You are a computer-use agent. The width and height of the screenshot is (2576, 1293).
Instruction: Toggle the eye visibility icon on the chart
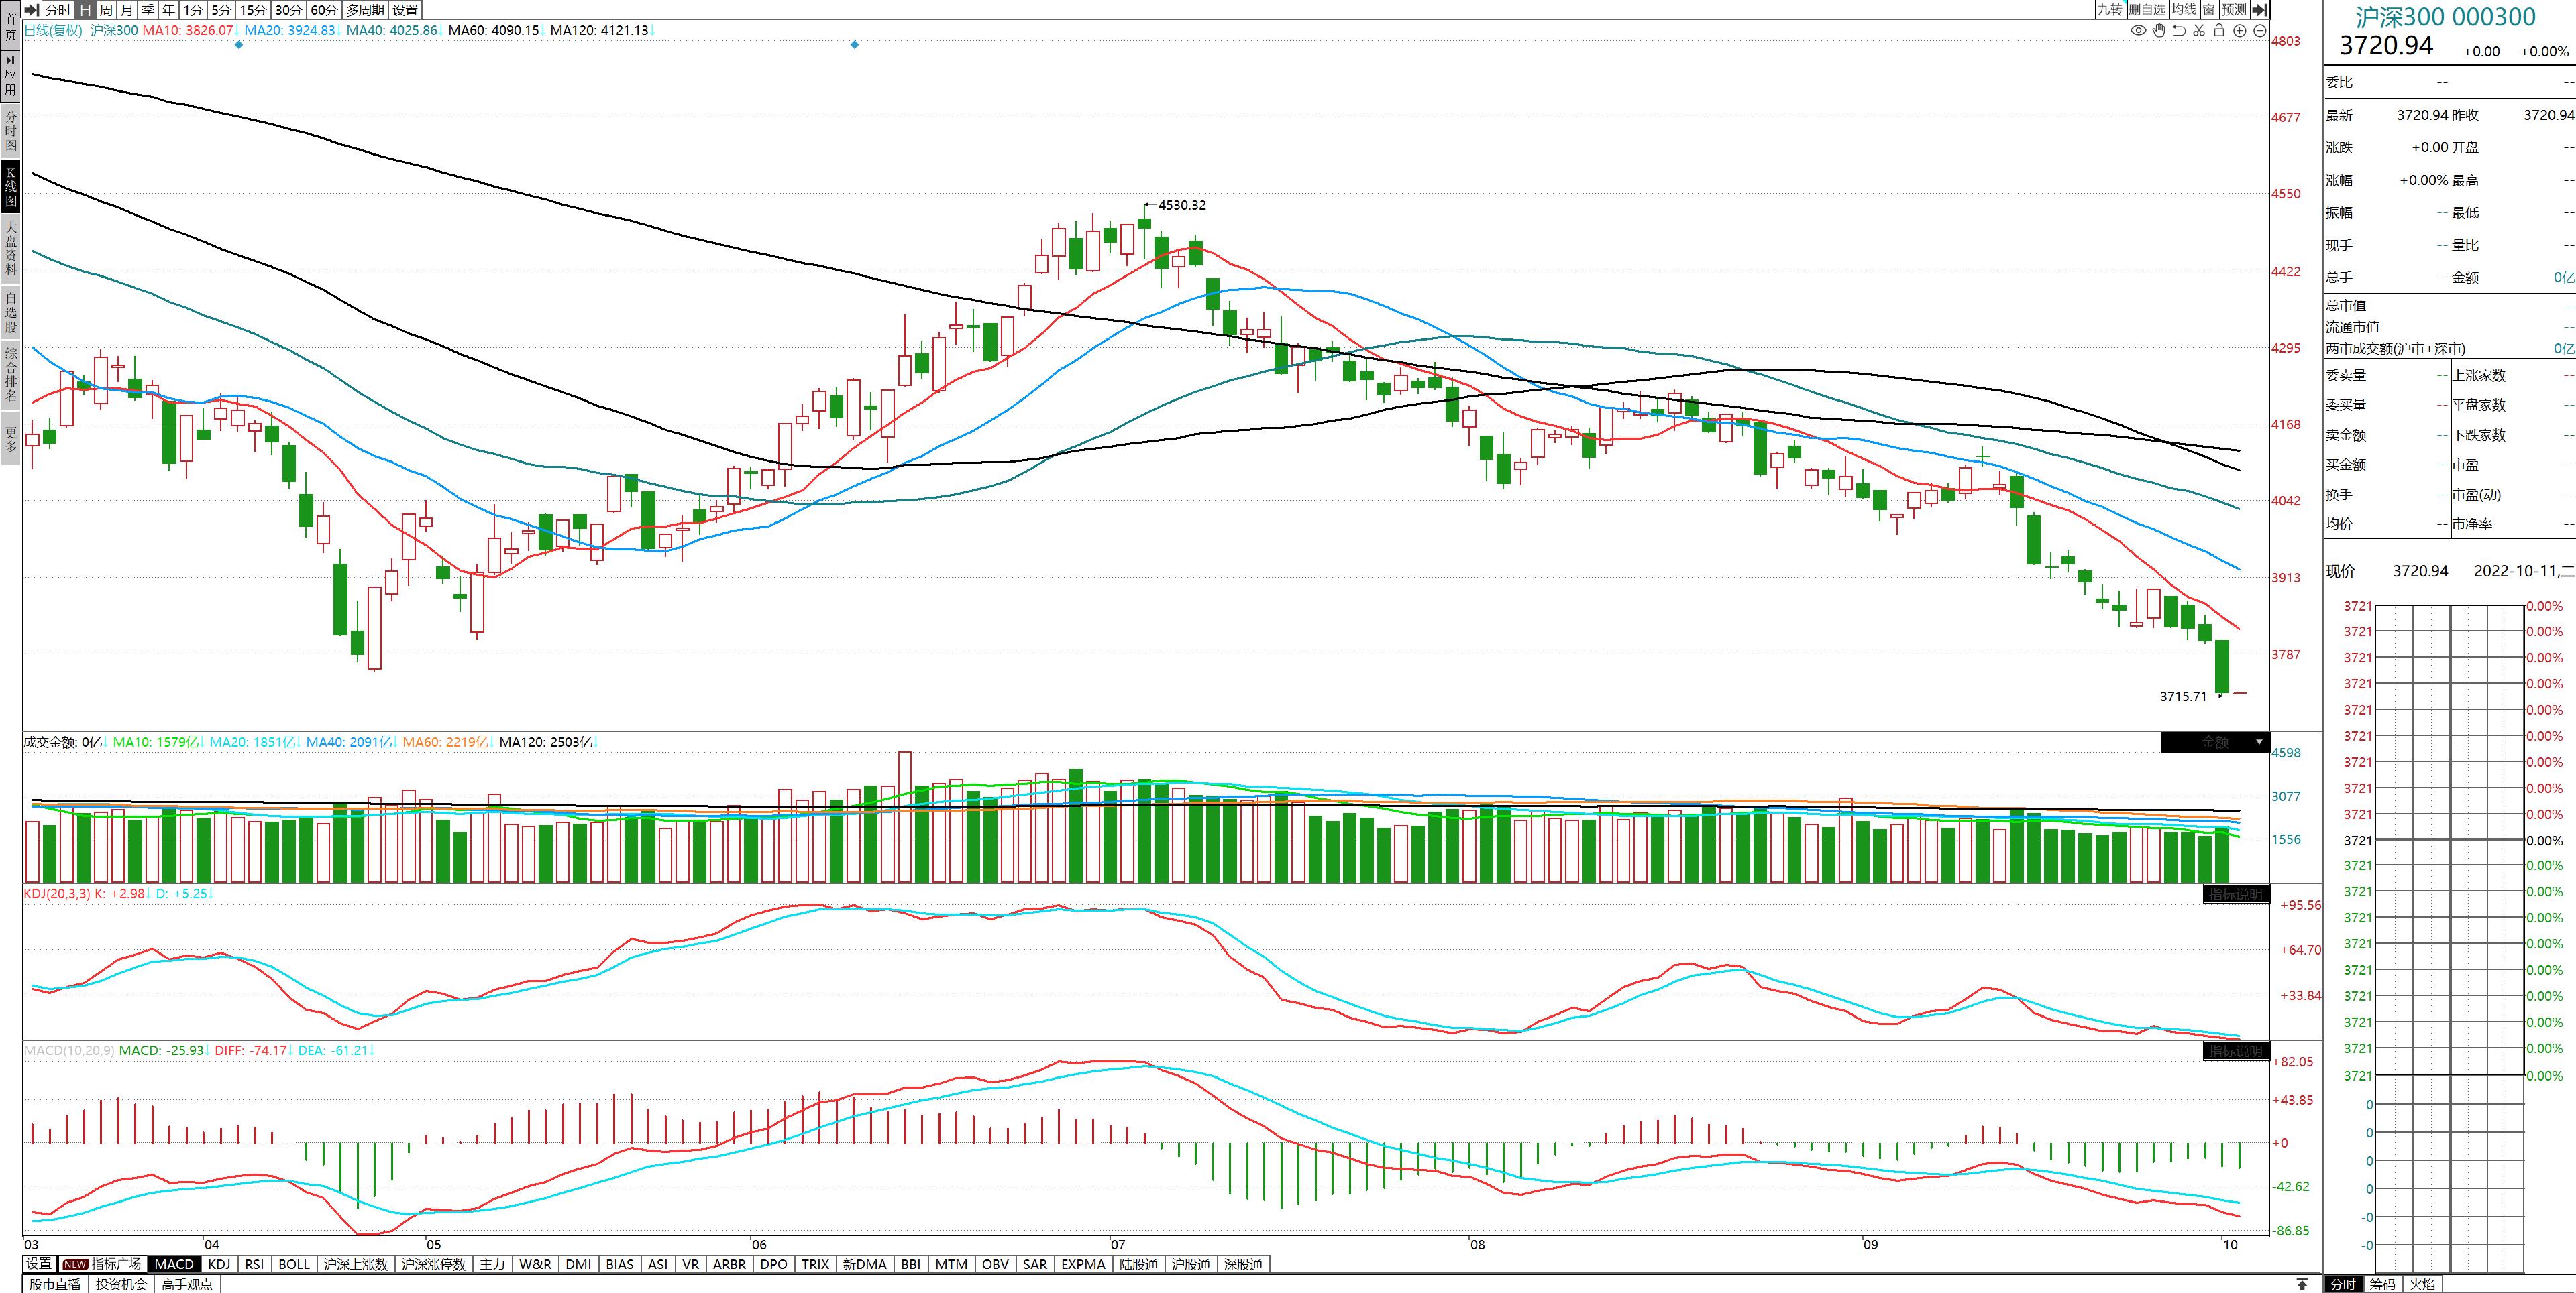2138,31
